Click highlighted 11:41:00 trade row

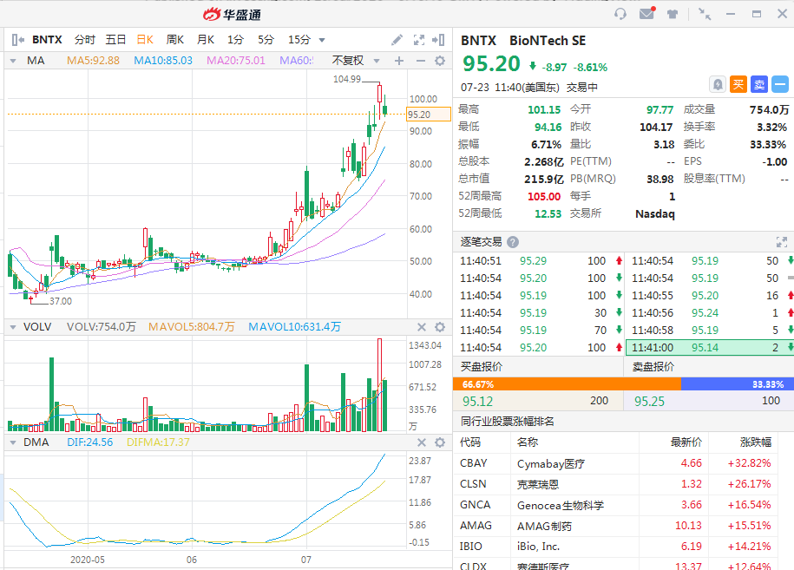tap(710, 348)
